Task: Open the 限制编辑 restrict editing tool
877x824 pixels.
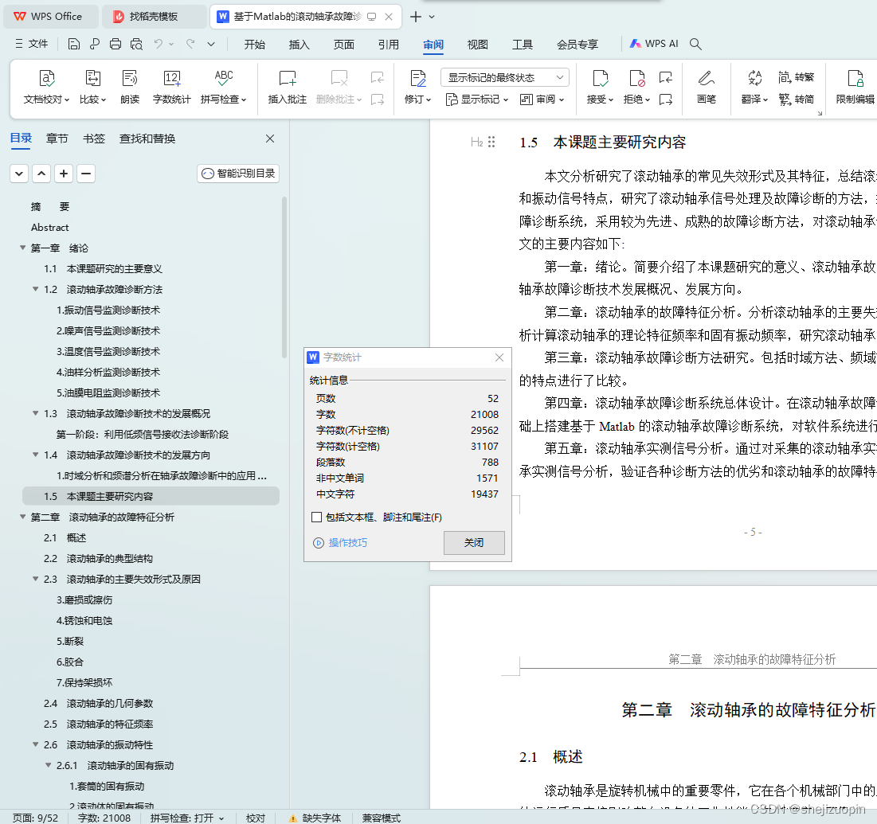Action: [x=855, y=87]
